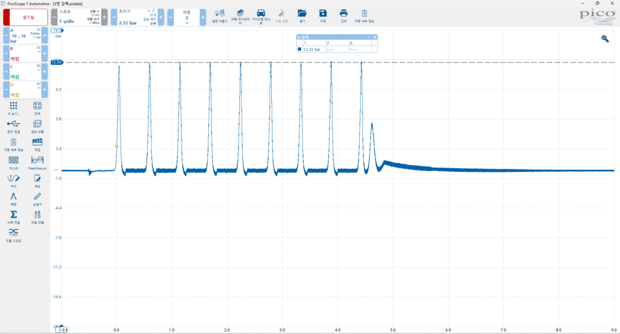Viewport: 620px width, 334px height.
Task: Open the Open file (열기) folder menu
Action: click(302, 14)
